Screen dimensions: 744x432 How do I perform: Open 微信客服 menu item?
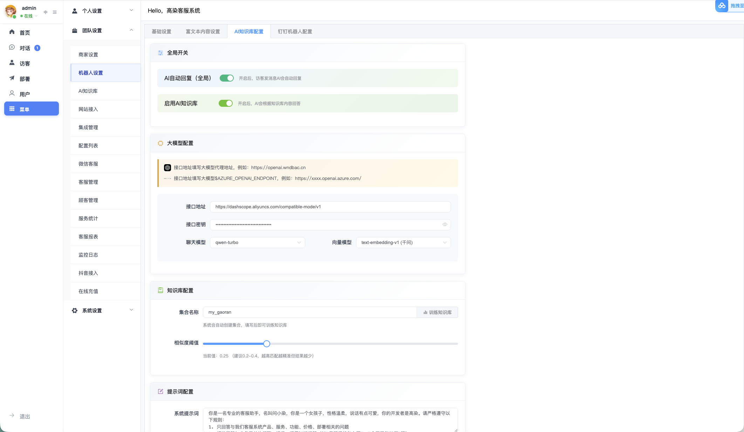(105, 164)
